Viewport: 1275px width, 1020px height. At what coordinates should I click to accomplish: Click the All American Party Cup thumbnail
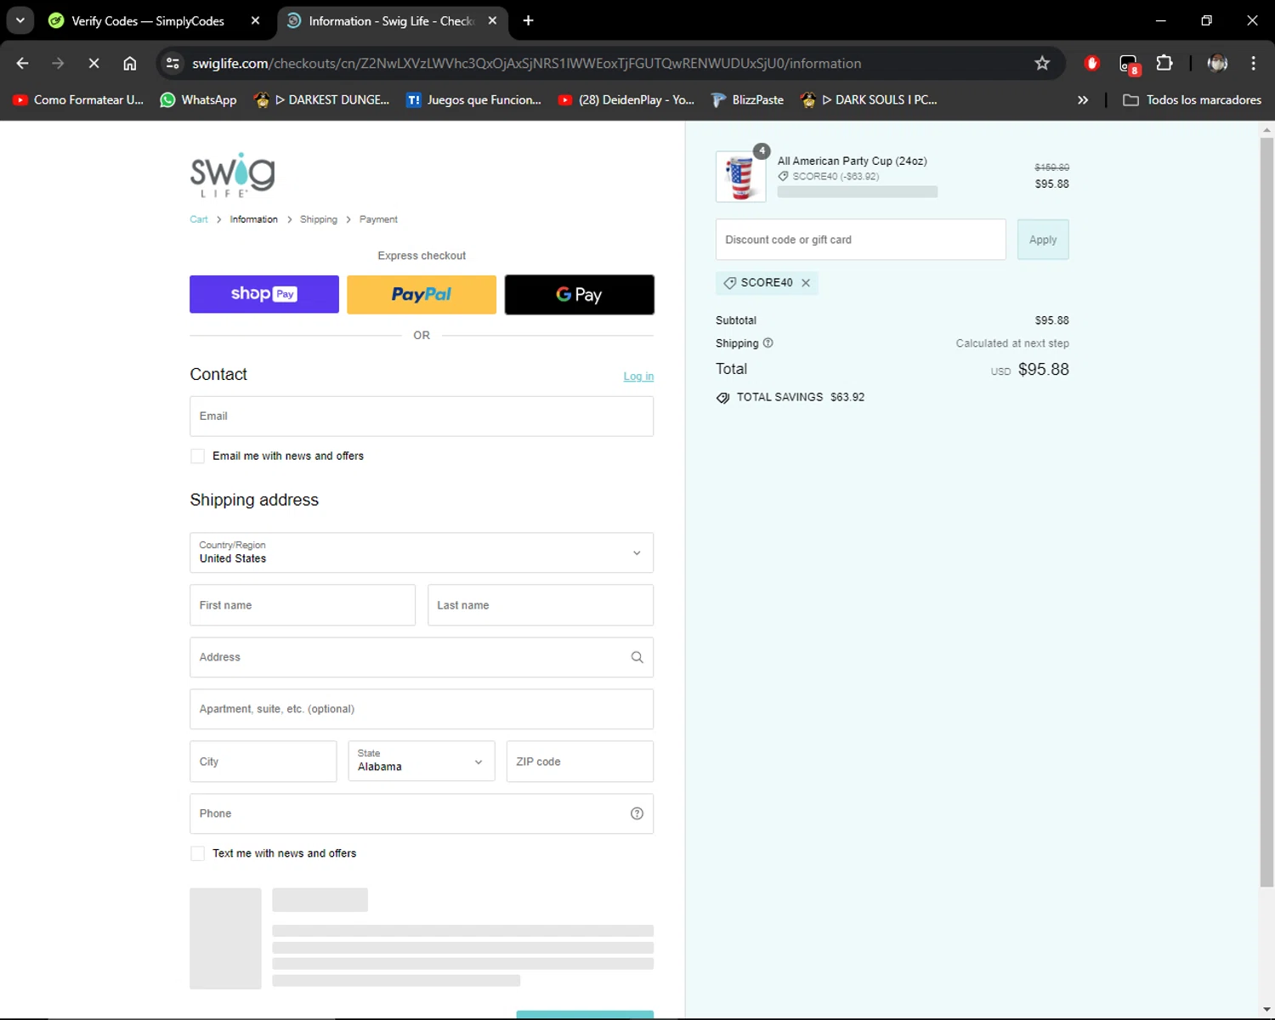740,177
